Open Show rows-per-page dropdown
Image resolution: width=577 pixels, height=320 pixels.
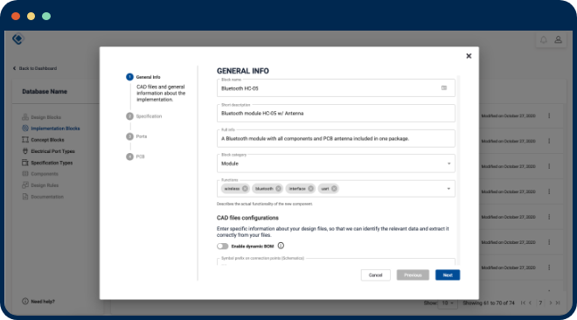tap(448, 303)
